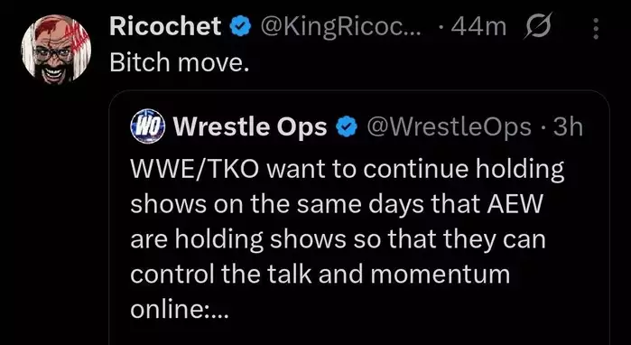Click the verified badge next to Ricochet
The width and height of the screenshot is (631, 345).
[241, 27]
